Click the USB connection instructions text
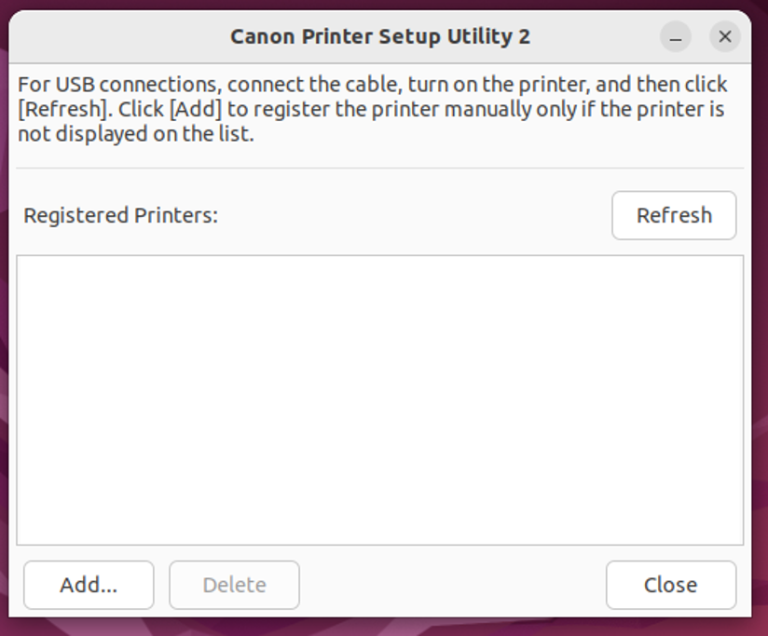The height and width of the screenshot is (636, 768). (373, 109)
